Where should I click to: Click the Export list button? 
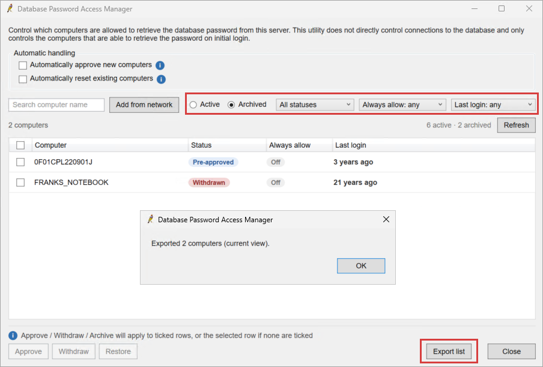coord(449,351)
